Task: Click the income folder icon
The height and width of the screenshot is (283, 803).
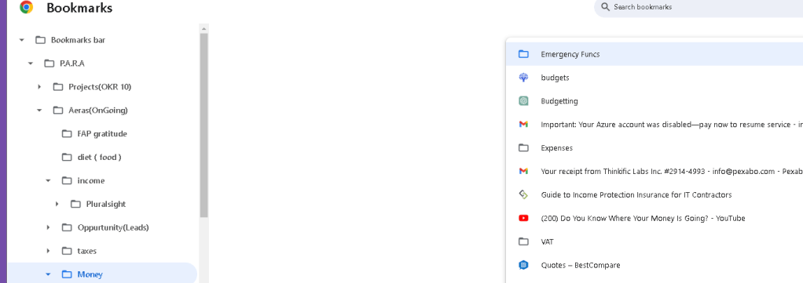Action: (67, 181)
